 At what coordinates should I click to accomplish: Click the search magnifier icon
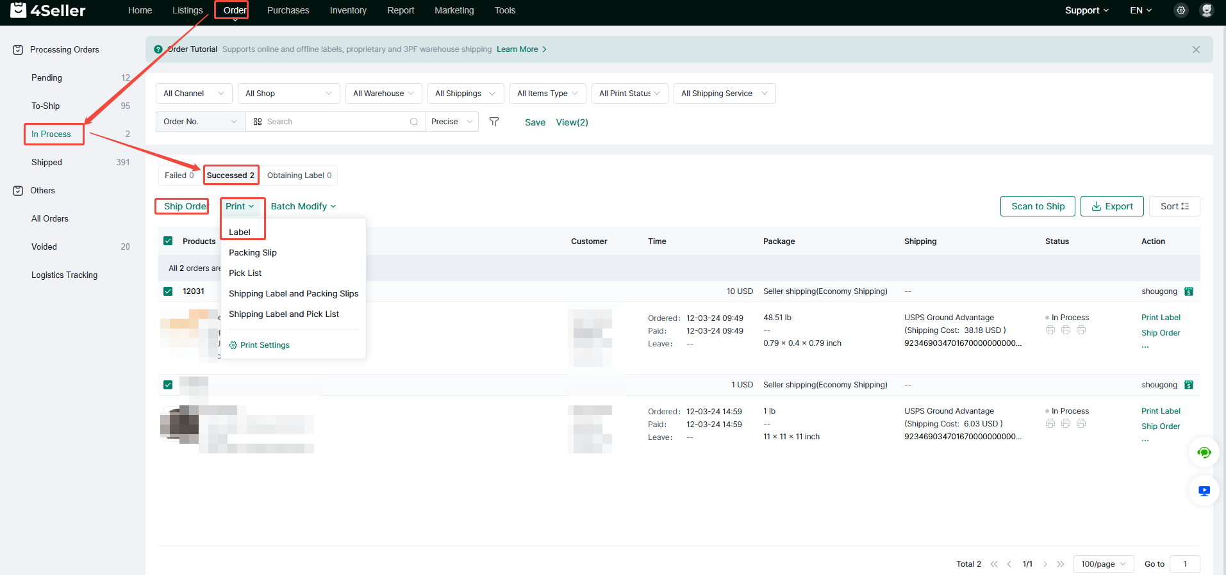414,122
